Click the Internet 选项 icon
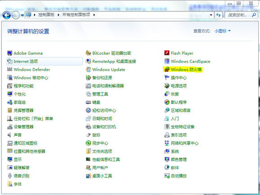 click(10, 61)
